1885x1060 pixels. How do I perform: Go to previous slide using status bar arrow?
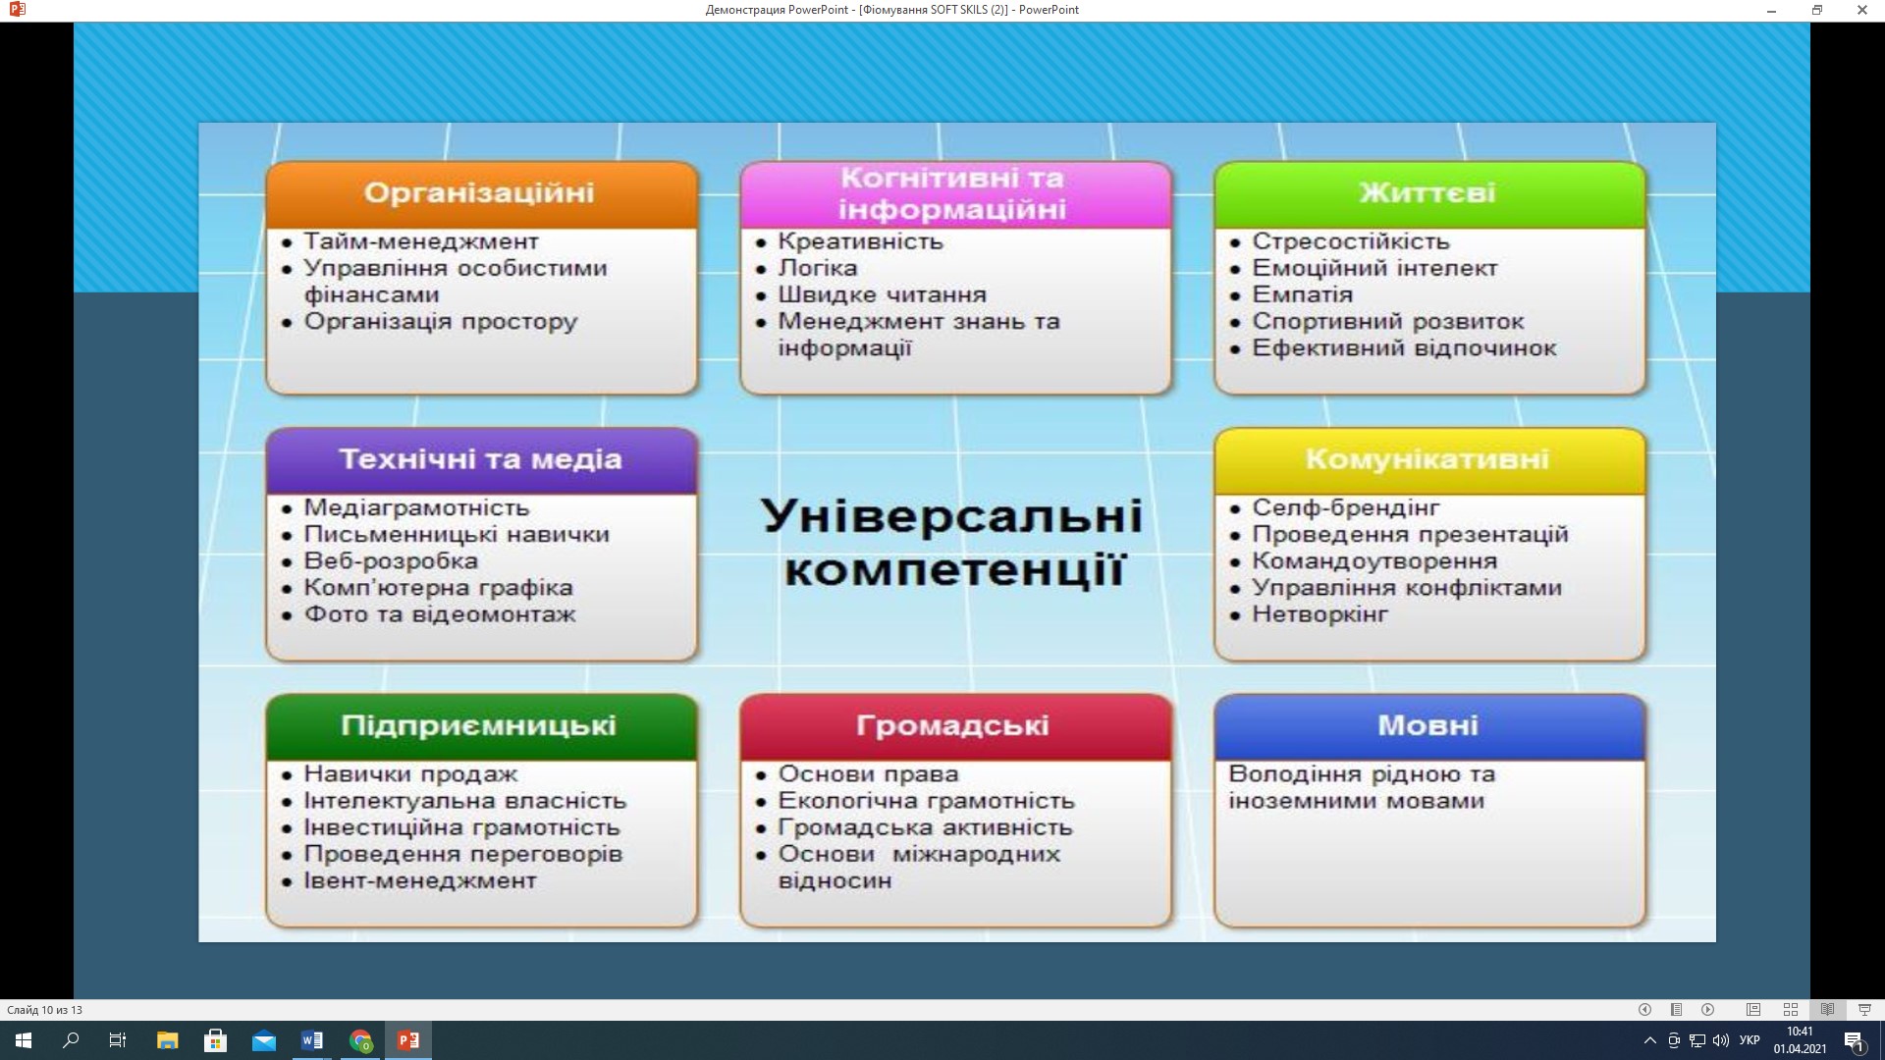click(1644, 1009)
